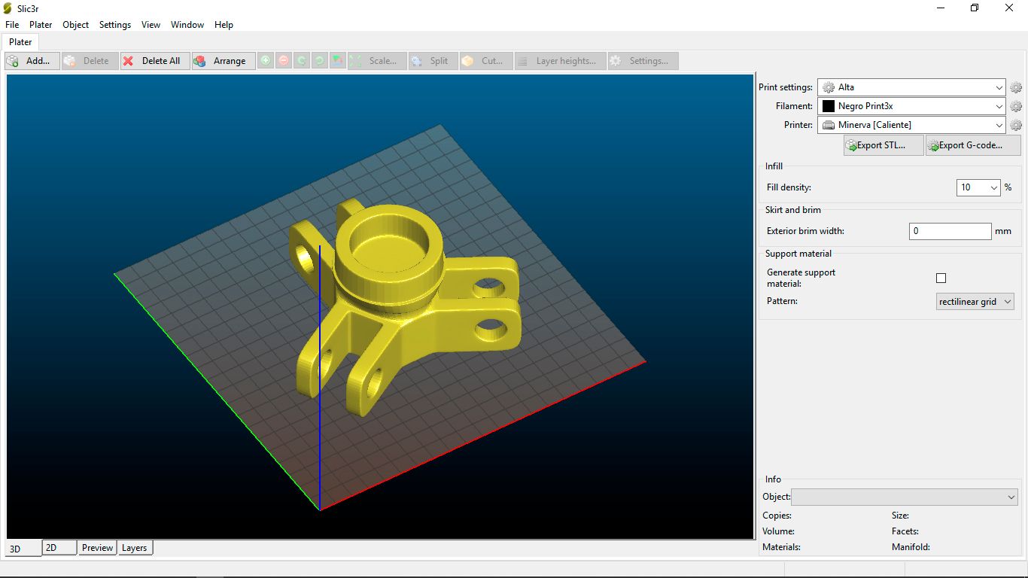Image resolution: width=1028 pixels, height=578 pixels.
Task: Click the Add... model button
Action: (32, 61)
